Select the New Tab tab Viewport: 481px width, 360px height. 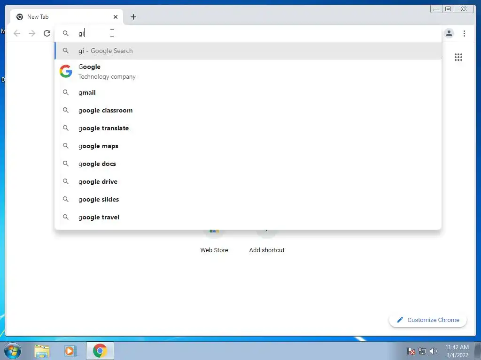pyautogui.click(x=67, y=17)
